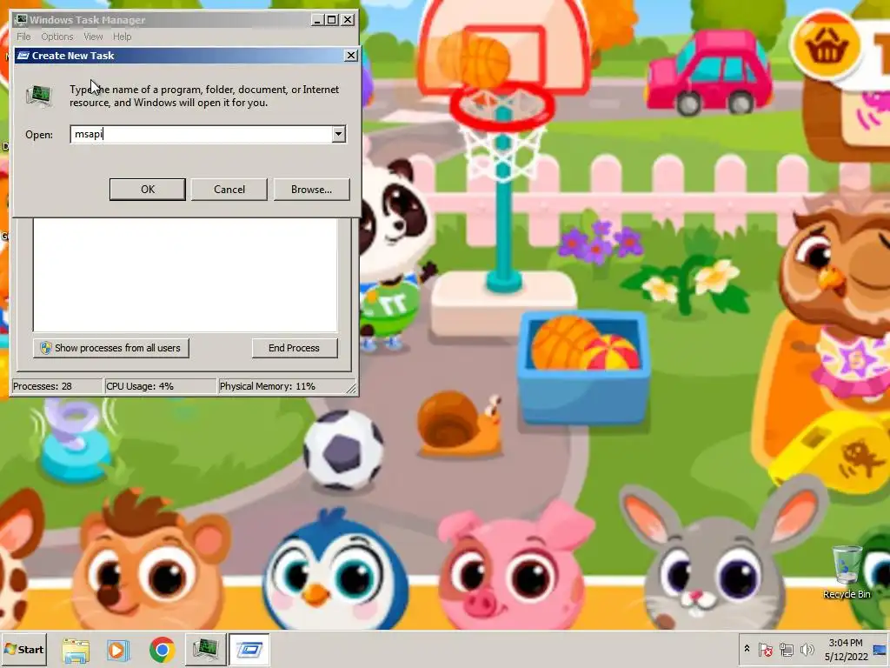Minimize the Windows Task Manager window
This screenshot has width=890, height=668.
click(318, 20)
